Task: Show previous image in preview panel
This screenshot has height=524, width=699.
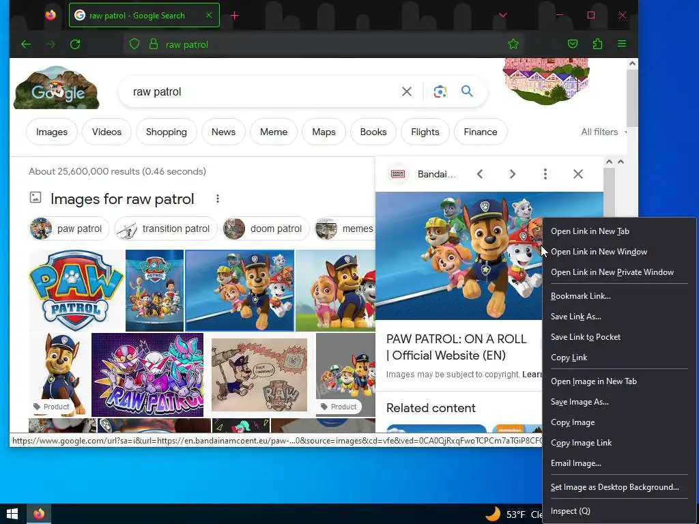Action: point(480,174)
